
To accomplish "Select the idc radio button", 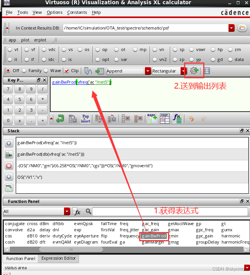I will pos(44,59).
